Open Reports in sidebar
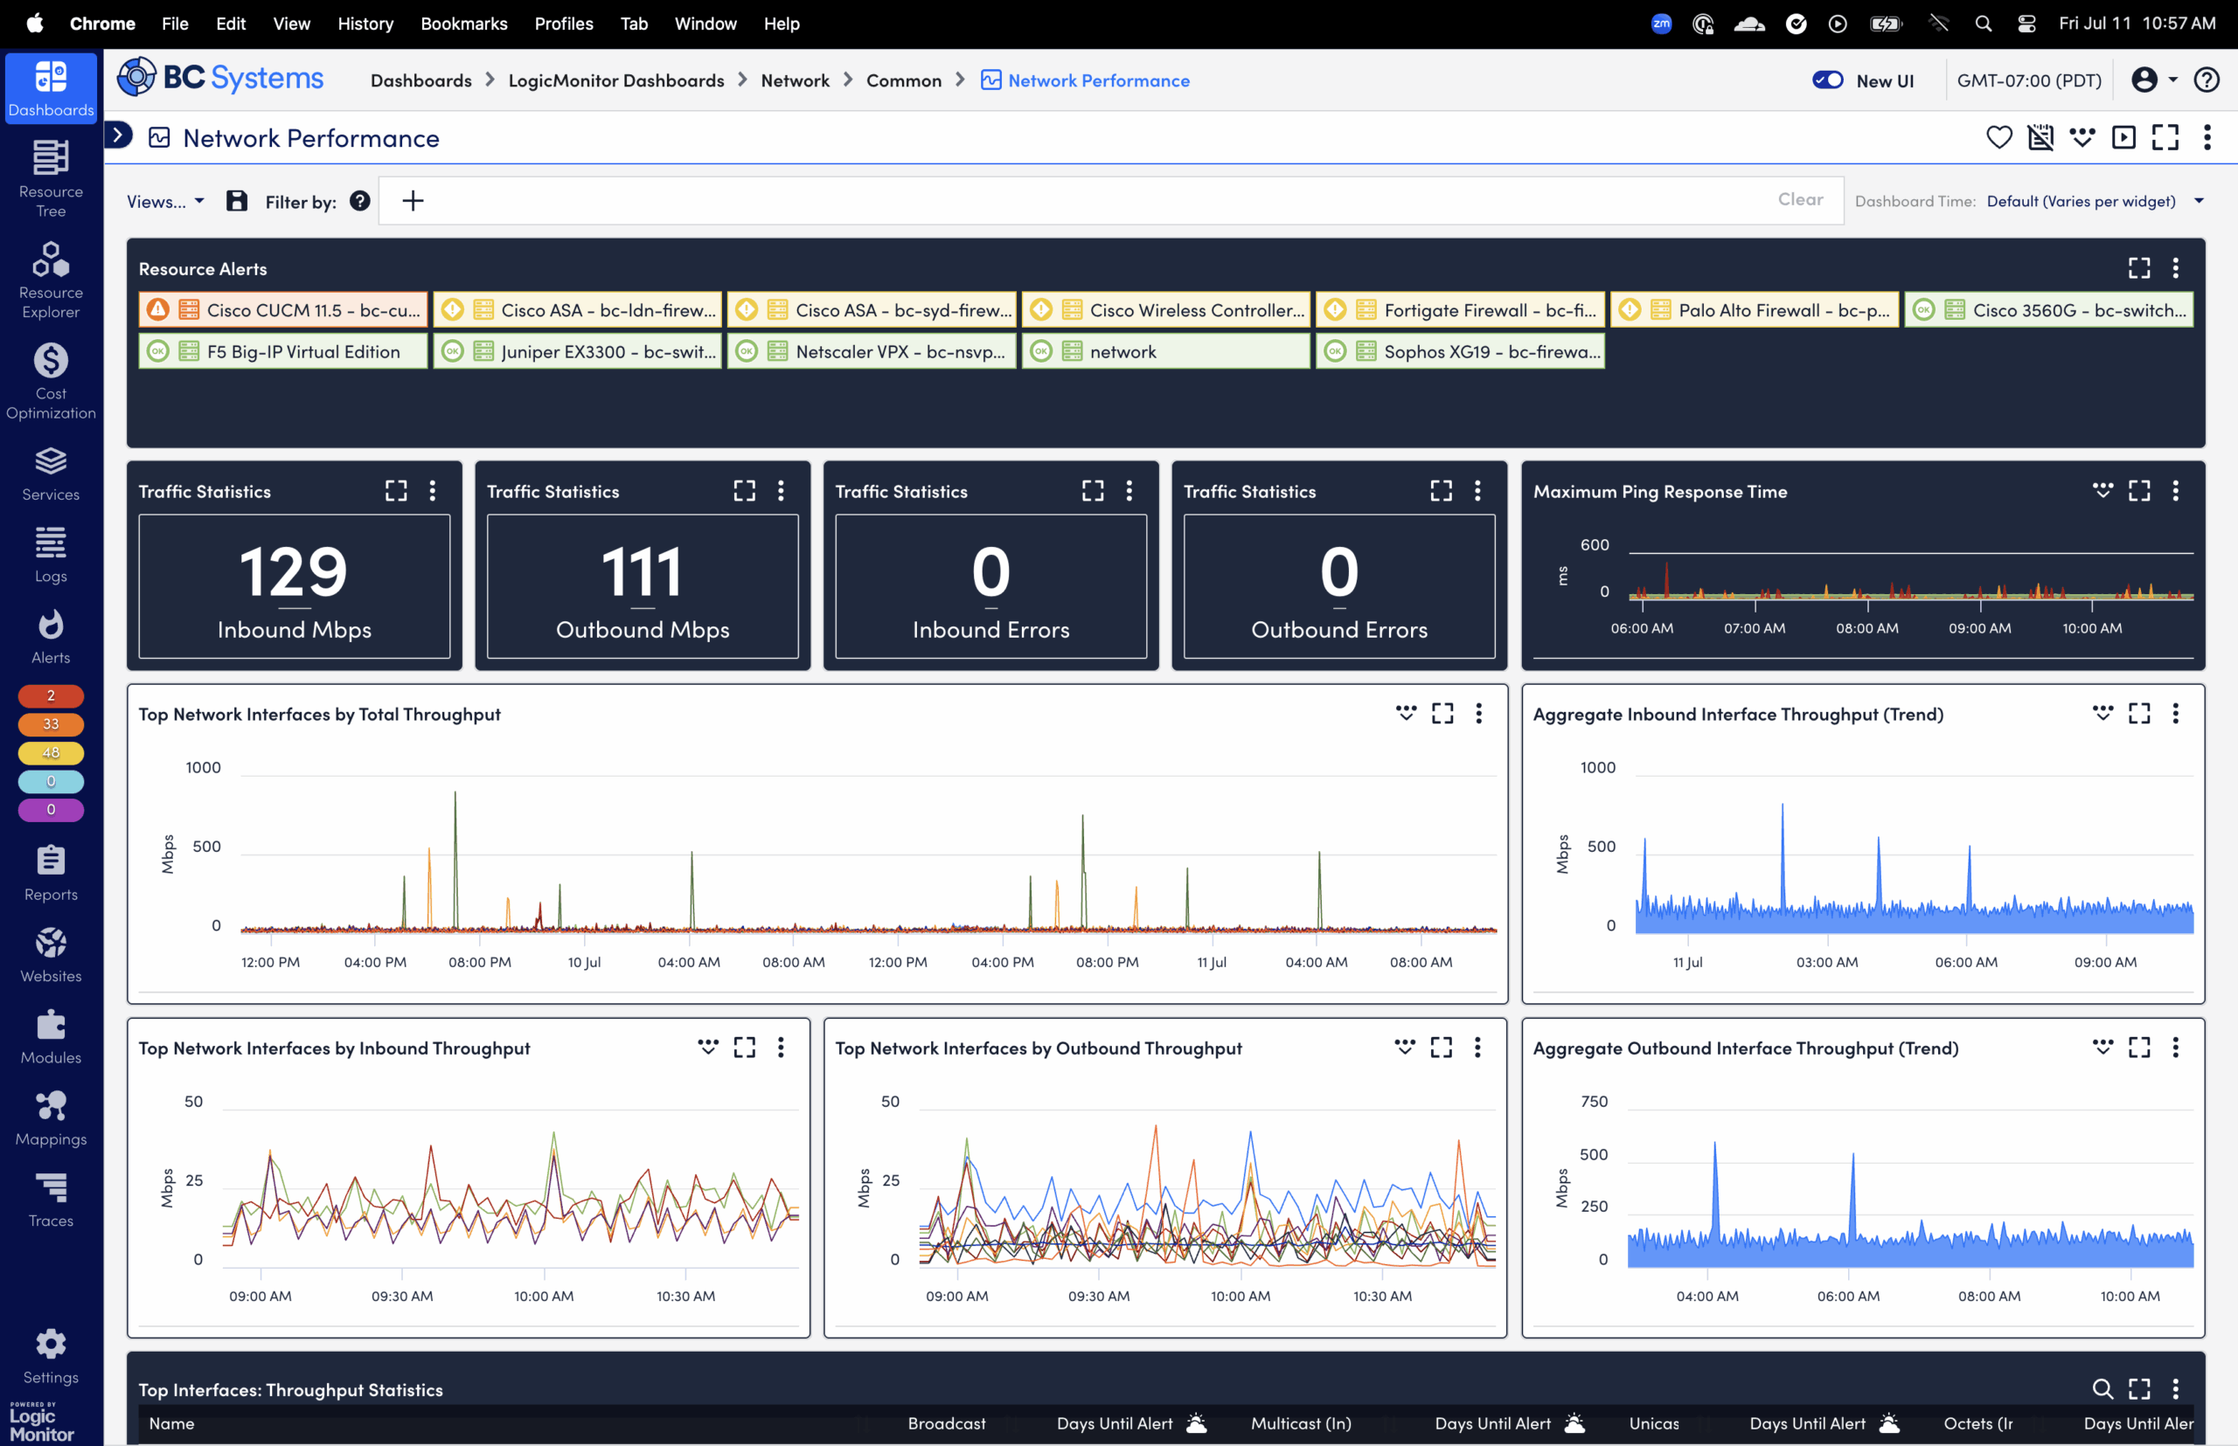This screenshot has width=2238, height=1446. [x=51, y=873]
